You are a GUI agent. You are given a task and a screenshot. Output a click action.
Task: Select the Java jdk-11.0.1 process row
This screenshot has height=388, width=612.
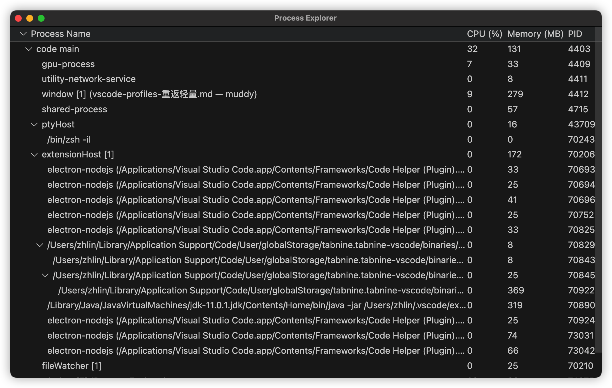[256, 305]
